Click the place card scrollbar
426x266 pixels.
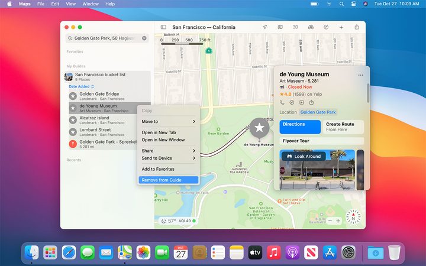(368, 93)
